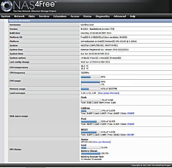This screenshot has width=172, height=168.
Task: Select the 3100MHz CPU frequency value
Action: point(85,73)
